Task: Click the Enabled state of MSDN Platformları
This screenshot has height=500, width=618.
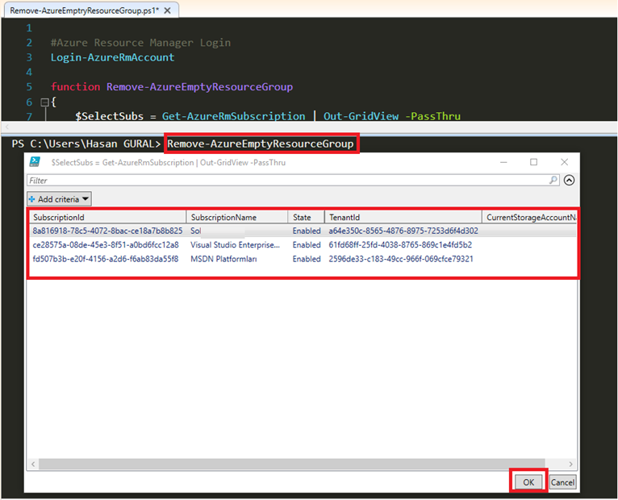Action: point(307,259)
